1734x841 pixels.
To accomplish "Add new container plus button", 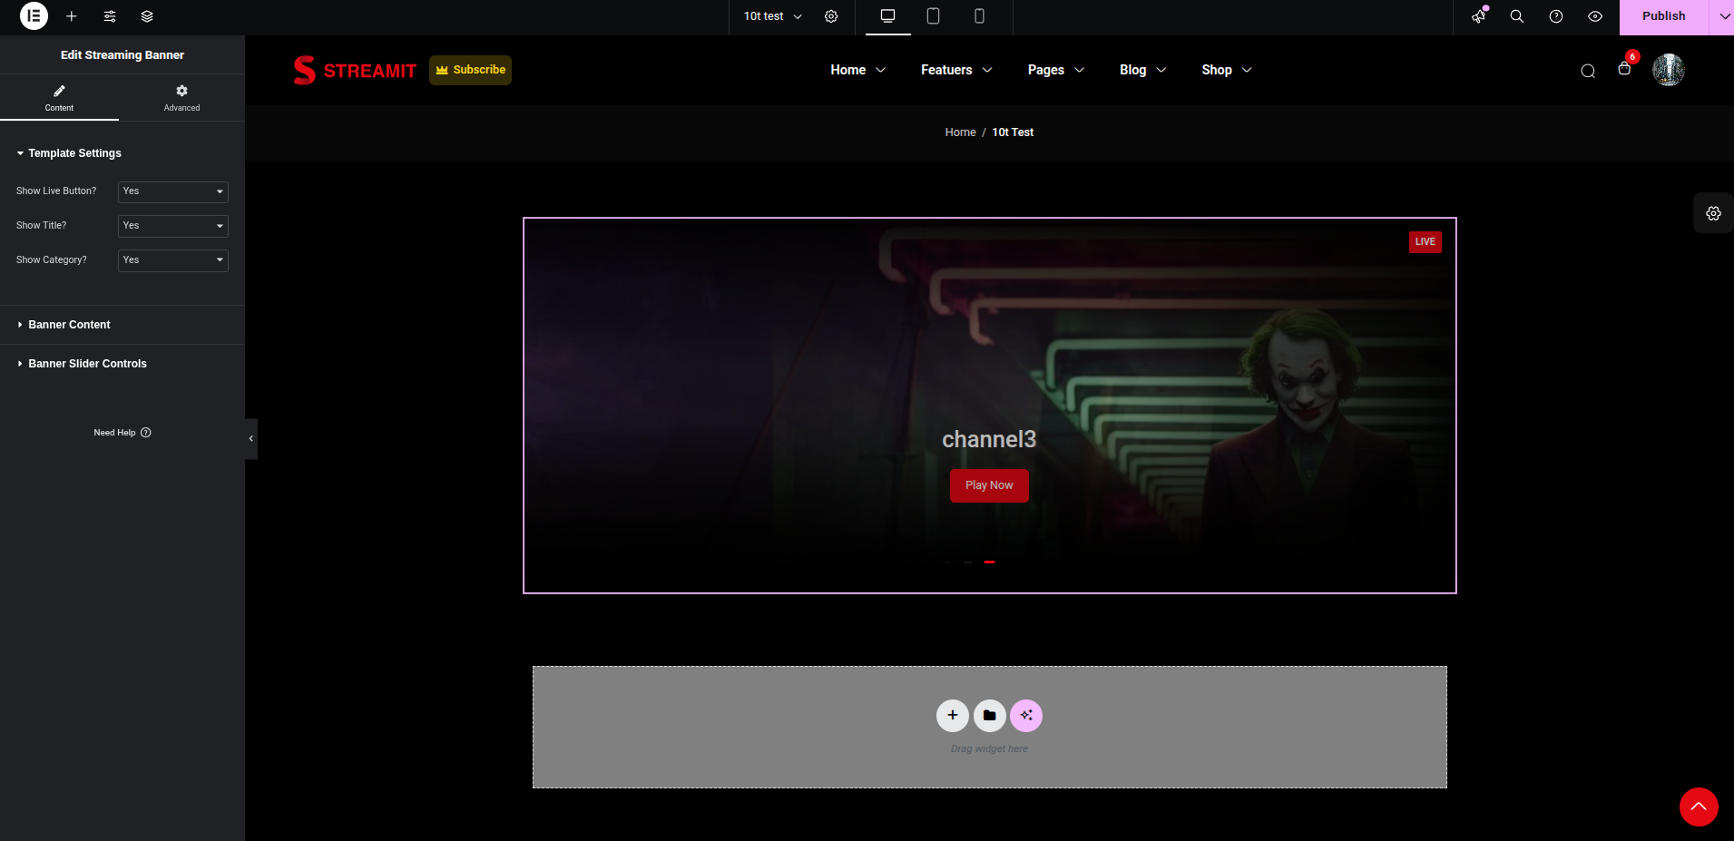I will pos(953,716).
